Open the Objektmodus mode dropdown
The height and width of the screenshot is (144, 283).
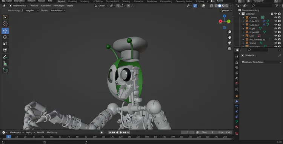point(19,6)
